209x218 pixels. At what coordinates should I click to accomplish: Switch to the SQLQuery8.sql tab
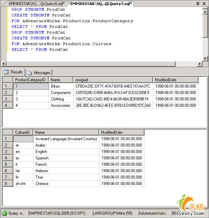36,4
